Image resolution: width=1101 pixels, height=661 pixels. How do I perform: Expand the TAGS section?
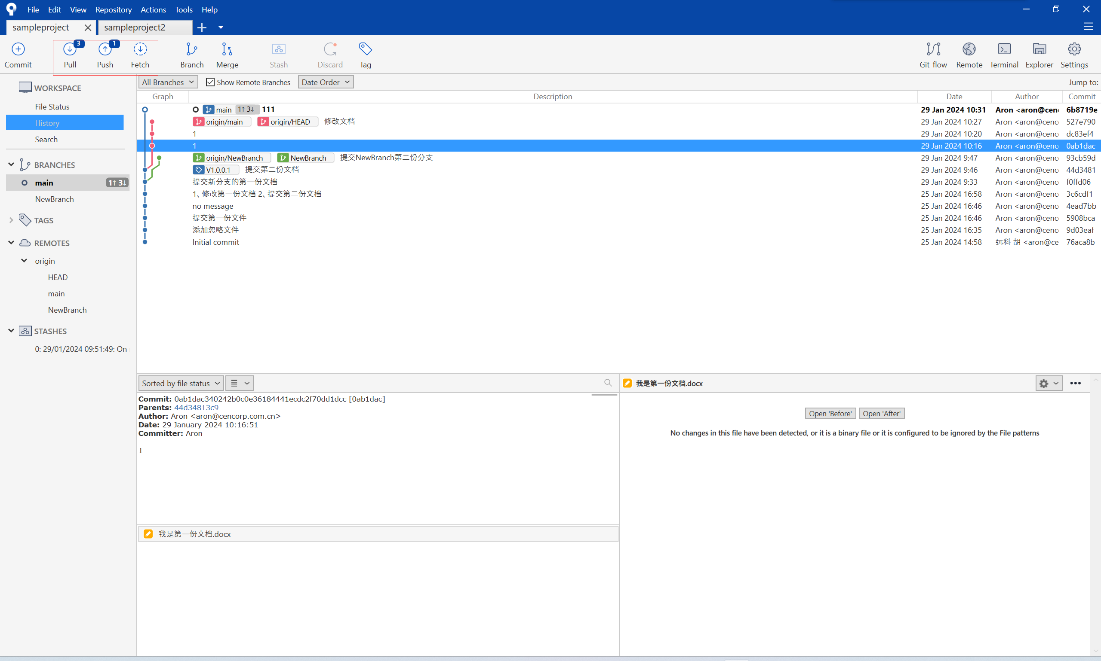[11, 220]
